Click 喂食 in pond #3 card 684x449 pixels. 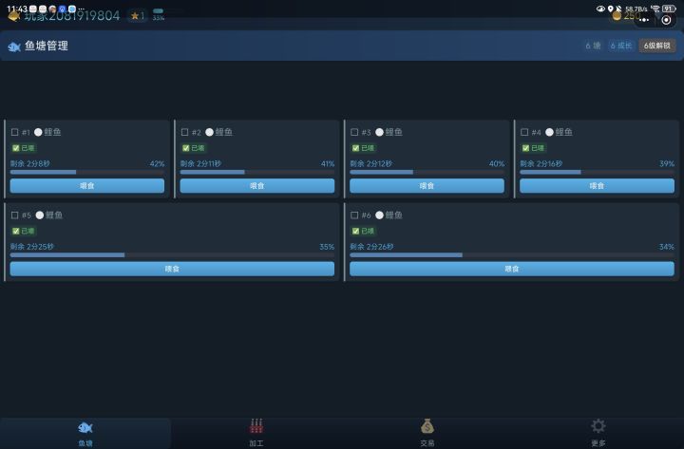pyautogui.click(x=427, y=186)
